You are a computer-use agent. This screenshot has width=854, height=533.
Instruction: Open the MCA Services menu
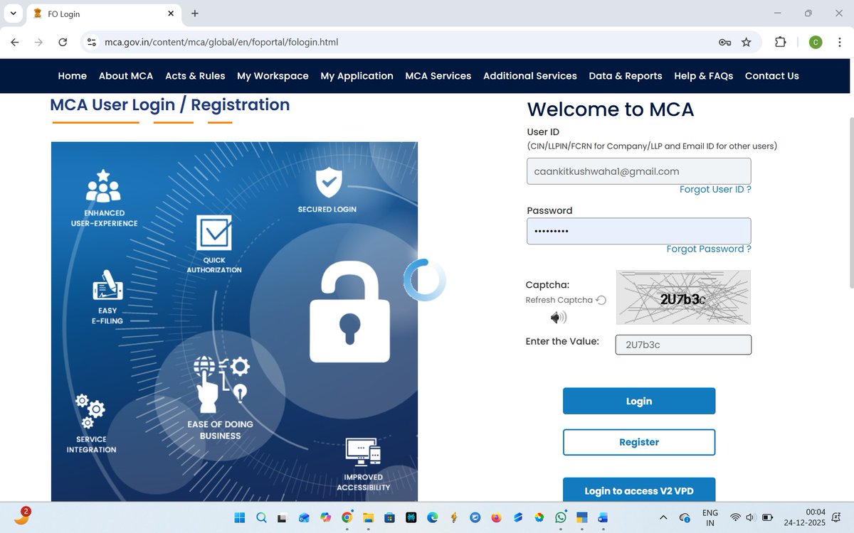click(x=438, y=76)
